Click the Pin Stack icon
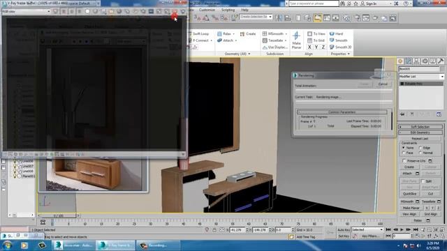Viewport: 447px width, 251px height. tap(402, 114)
